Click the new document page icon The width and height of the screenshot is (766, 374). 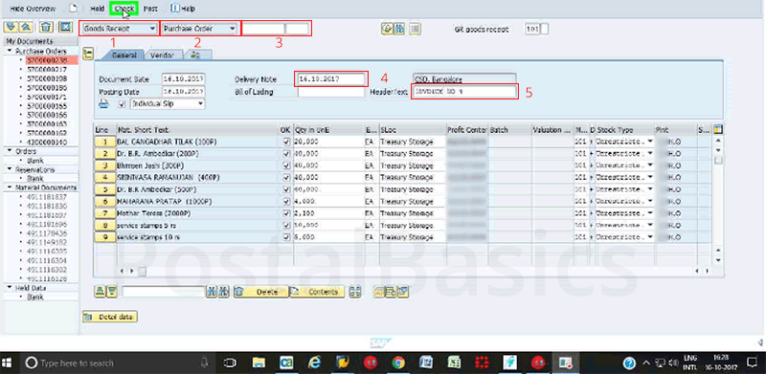click(x=74, y=9)
